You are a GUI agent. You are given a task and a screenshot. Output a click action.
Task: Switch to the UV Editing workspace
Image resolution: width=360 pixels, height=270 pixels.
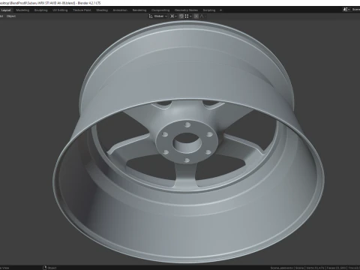coord(60,10)
